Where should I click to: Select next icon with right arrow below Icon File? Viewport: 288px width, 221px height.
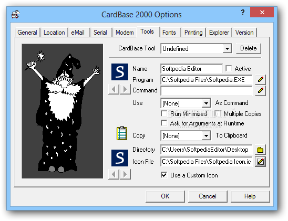125,174
